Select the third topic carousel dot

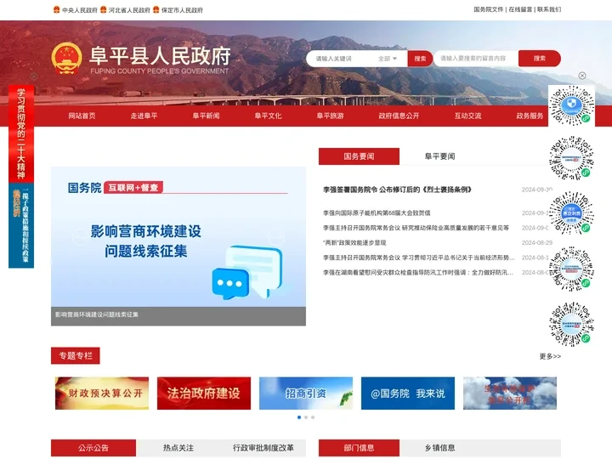tap(313, 417)
